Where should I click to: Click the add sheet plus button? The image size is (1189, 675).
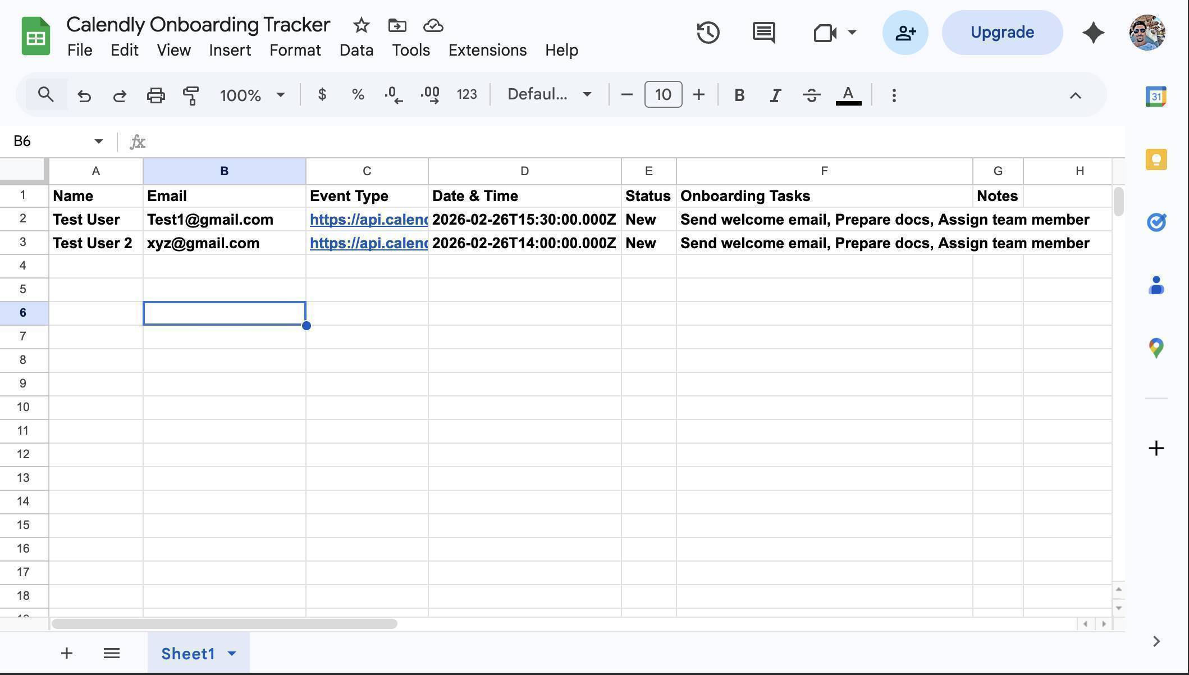[66, 653]
